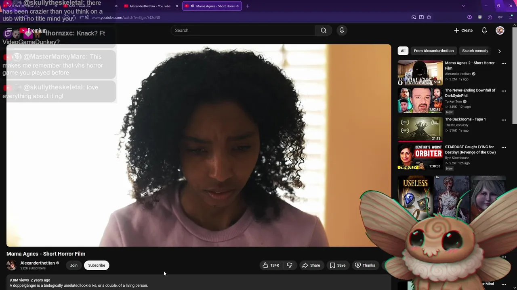The image size is (517, 290).
Task: Close the NAK - YouTube browser tab
Action: pos(116,6)
